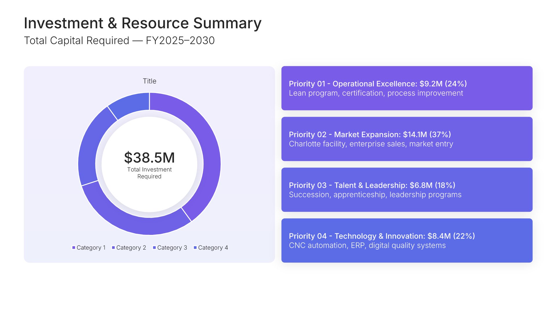Click the bottom donut chart segment
556x312 pixels.
tap(130, 223)
